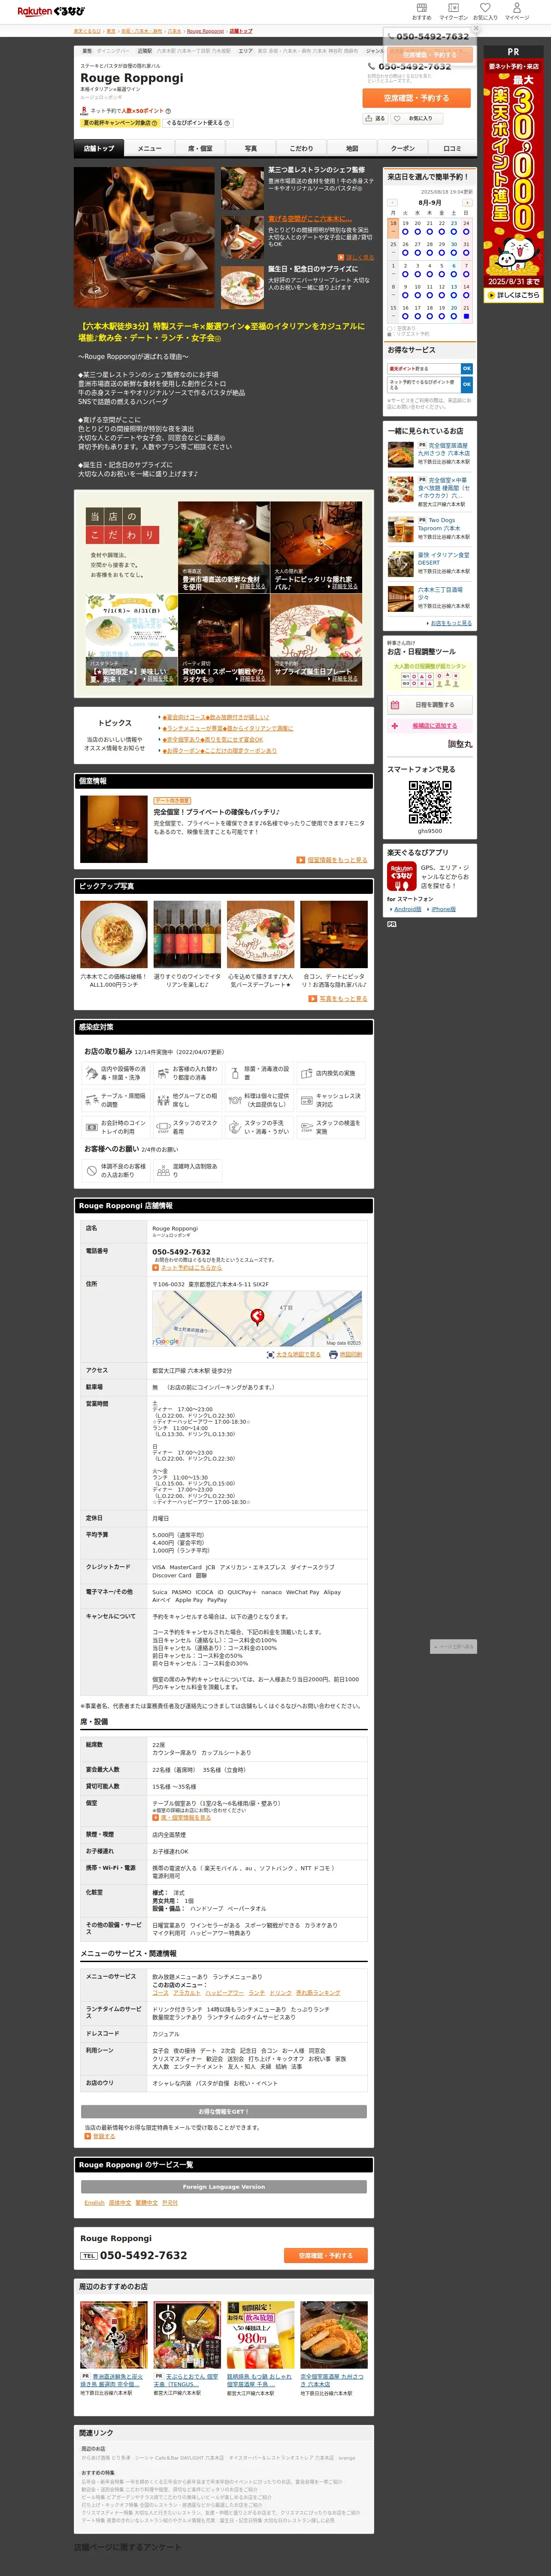
Task: Click the orange 空席確認・予約する button near top
Action: 416,98
